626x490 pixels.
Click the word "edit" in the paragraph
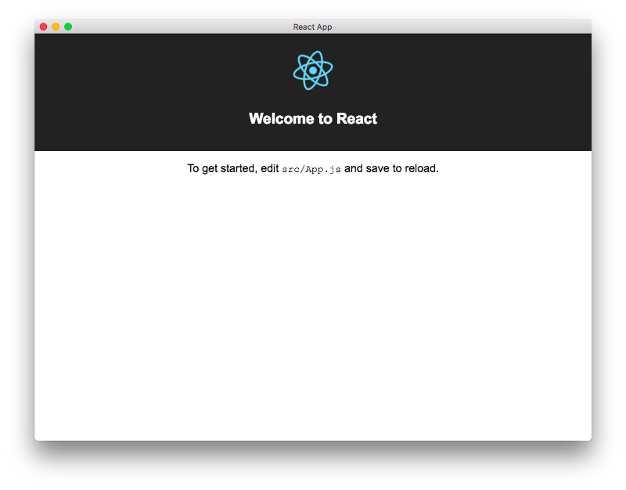click(269, 168)
